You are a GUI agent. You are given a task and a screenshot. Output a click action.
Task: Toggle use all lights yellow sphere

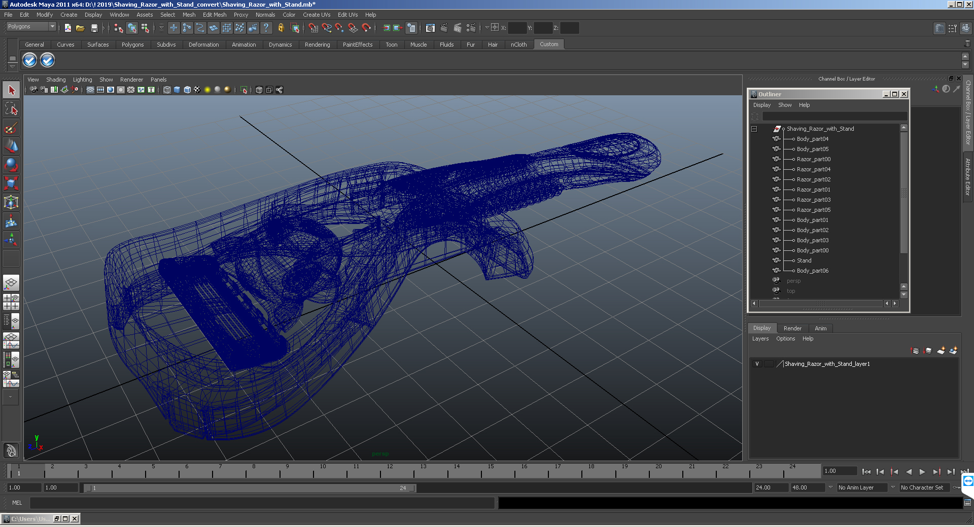tap(207, 90)
